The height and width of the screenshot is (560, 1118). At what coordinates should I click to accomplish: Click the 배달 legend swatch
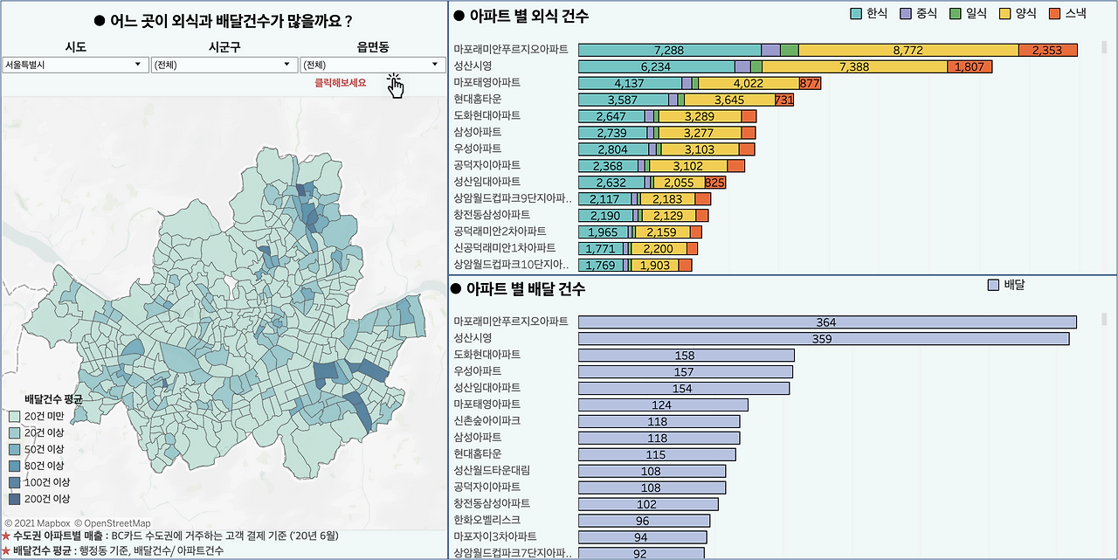click(x=993, y=285)
